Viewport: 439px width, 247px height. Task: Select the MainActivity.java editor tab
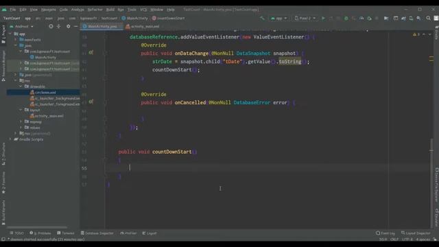click(x=102, y=26)
